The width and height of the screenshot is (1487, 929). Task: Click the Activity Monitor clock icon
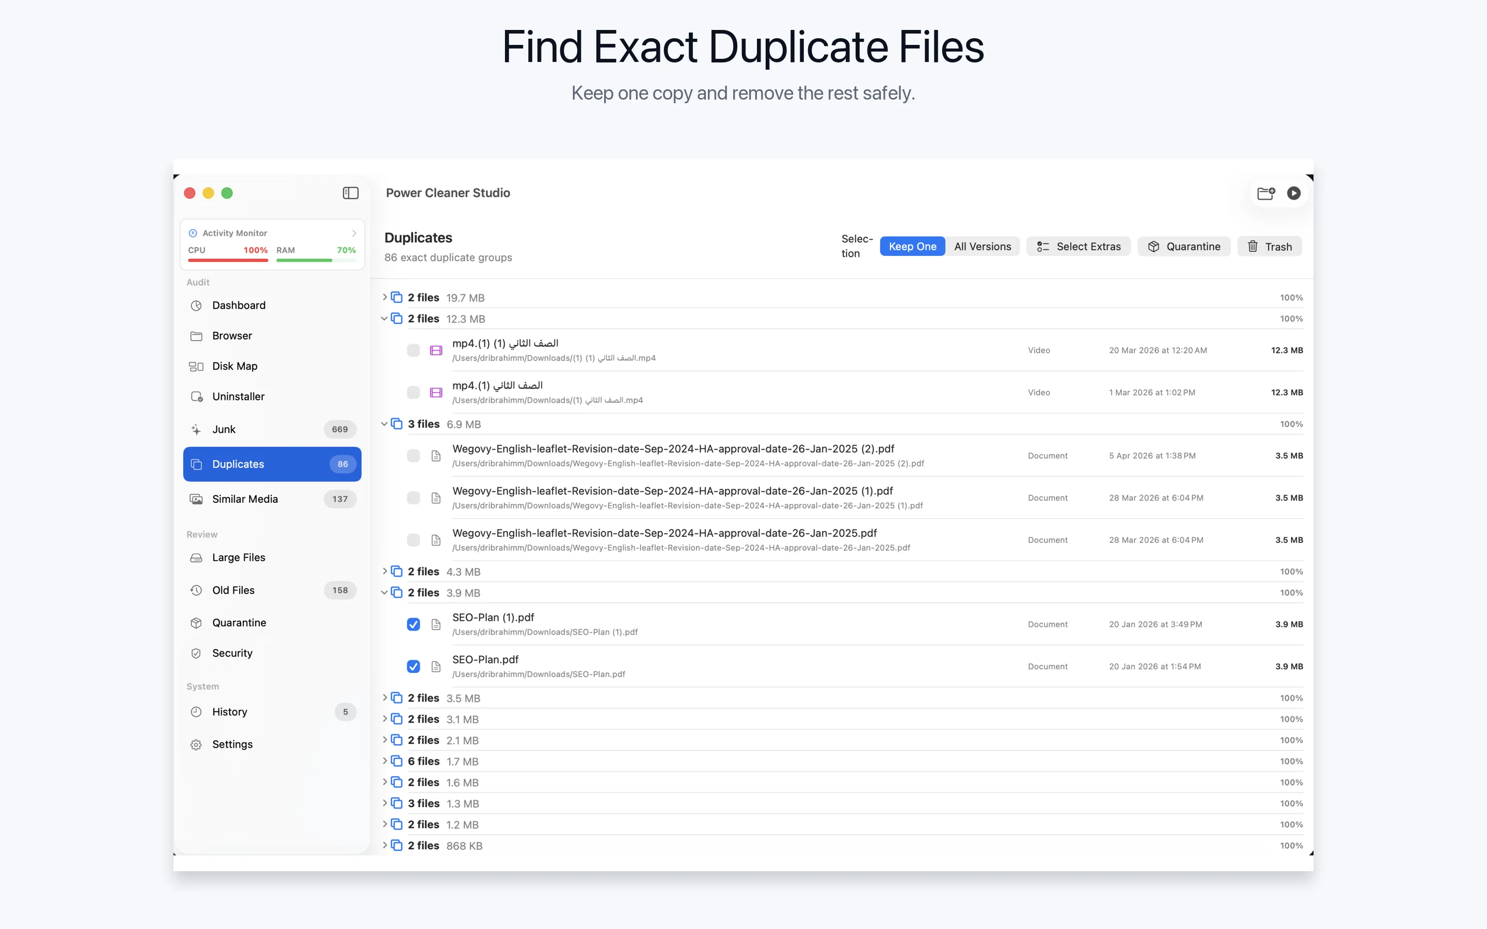(193, 233)
